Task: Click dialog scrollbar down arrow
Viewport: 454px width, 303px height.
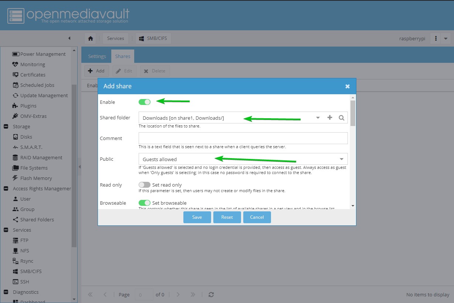Action: tap(353, 206)
